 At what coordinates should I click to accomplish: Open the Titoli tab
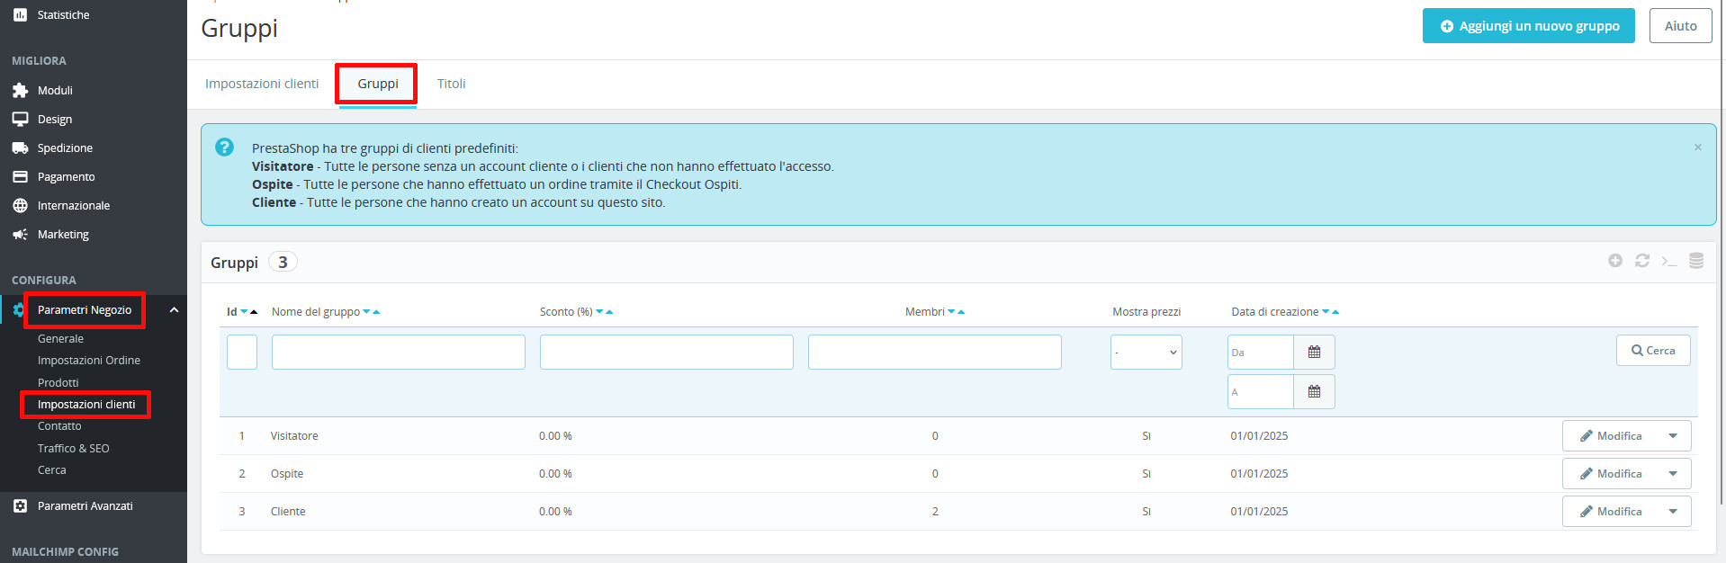[452, 84]
